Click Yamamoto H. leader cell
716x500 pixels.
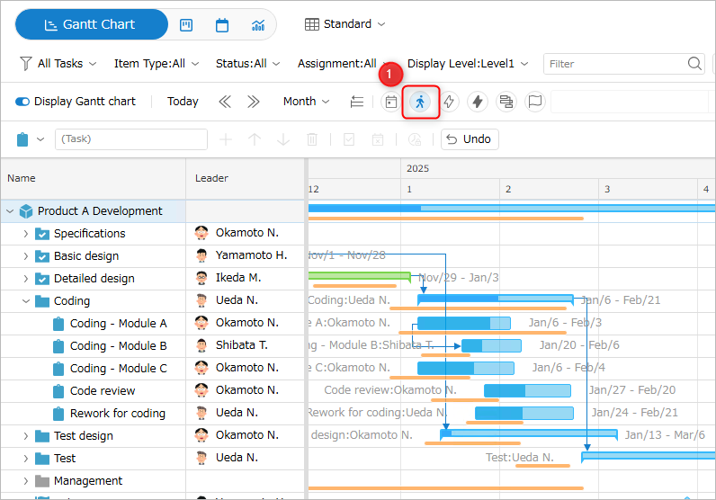pyautogui.click(x=246, y=255)
